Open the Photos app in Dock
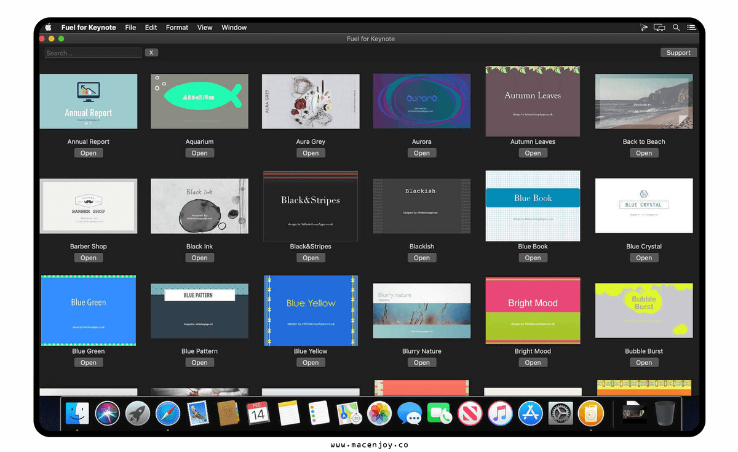738x452 pixels. point(379,413)
